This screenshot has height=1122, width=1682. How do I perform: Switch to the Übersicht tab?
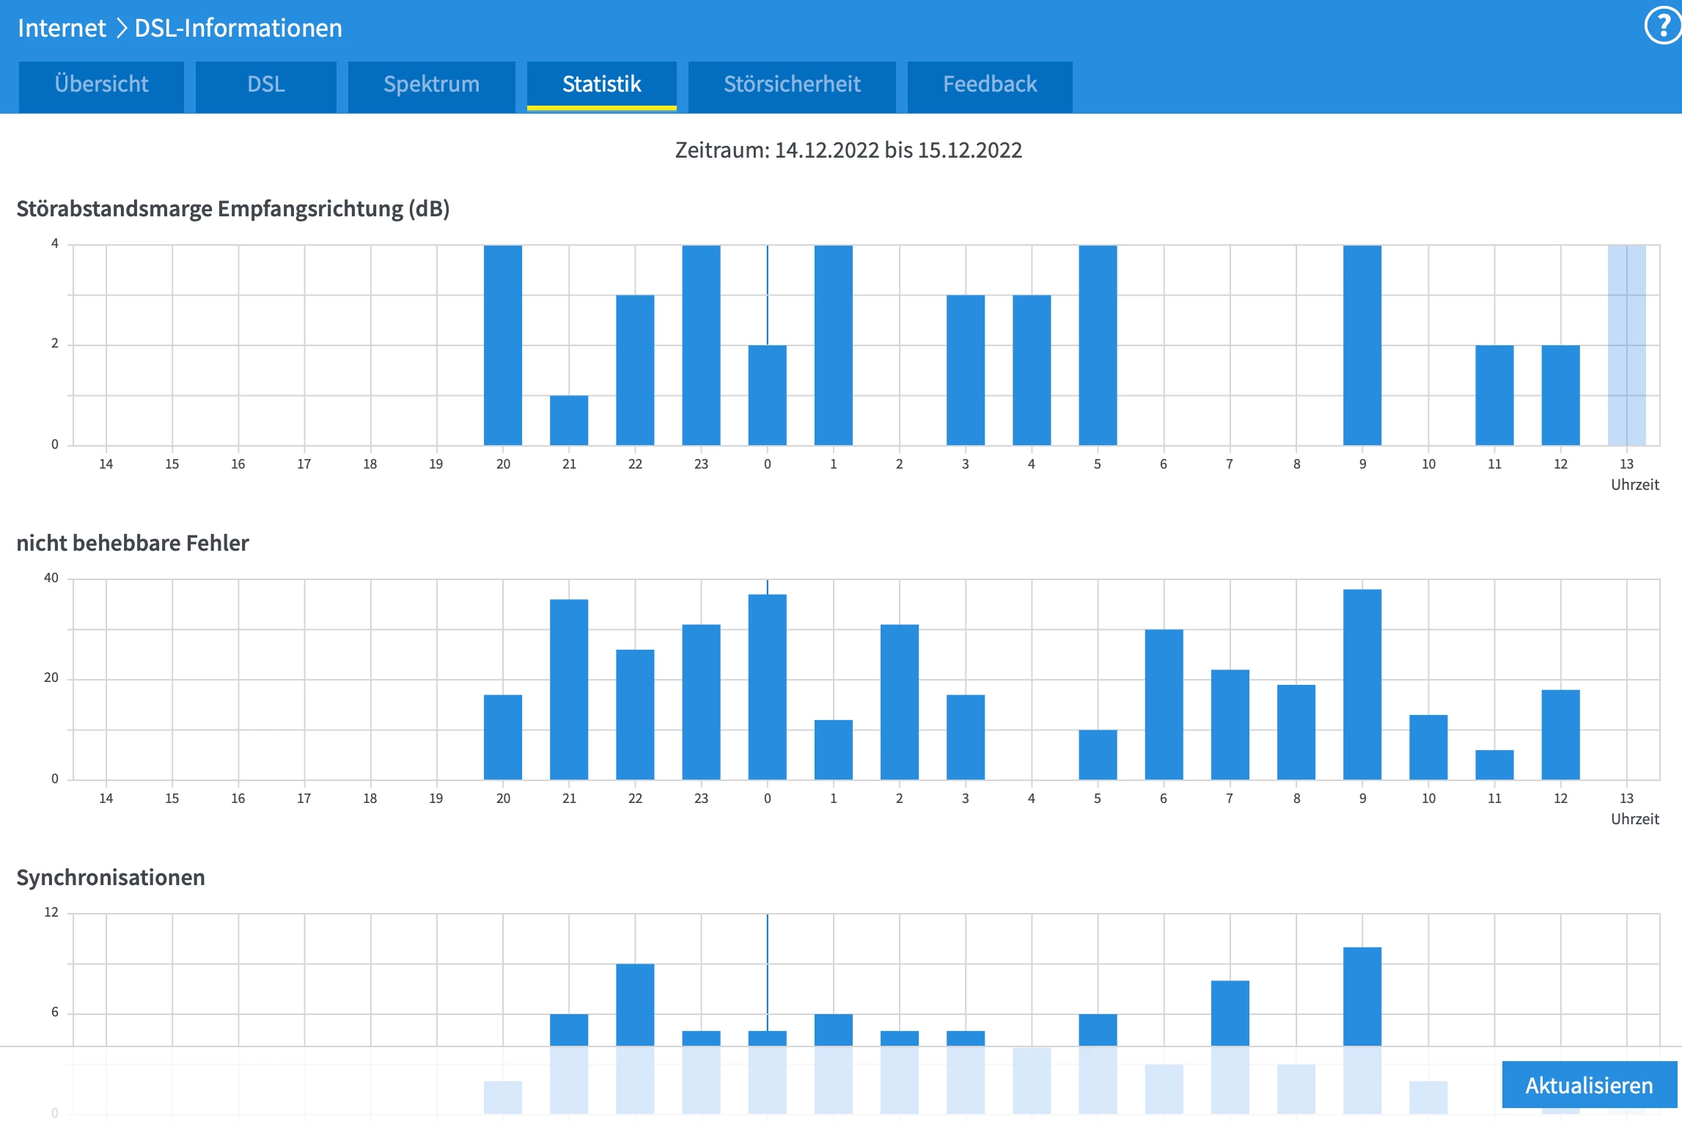coord(101,85)
